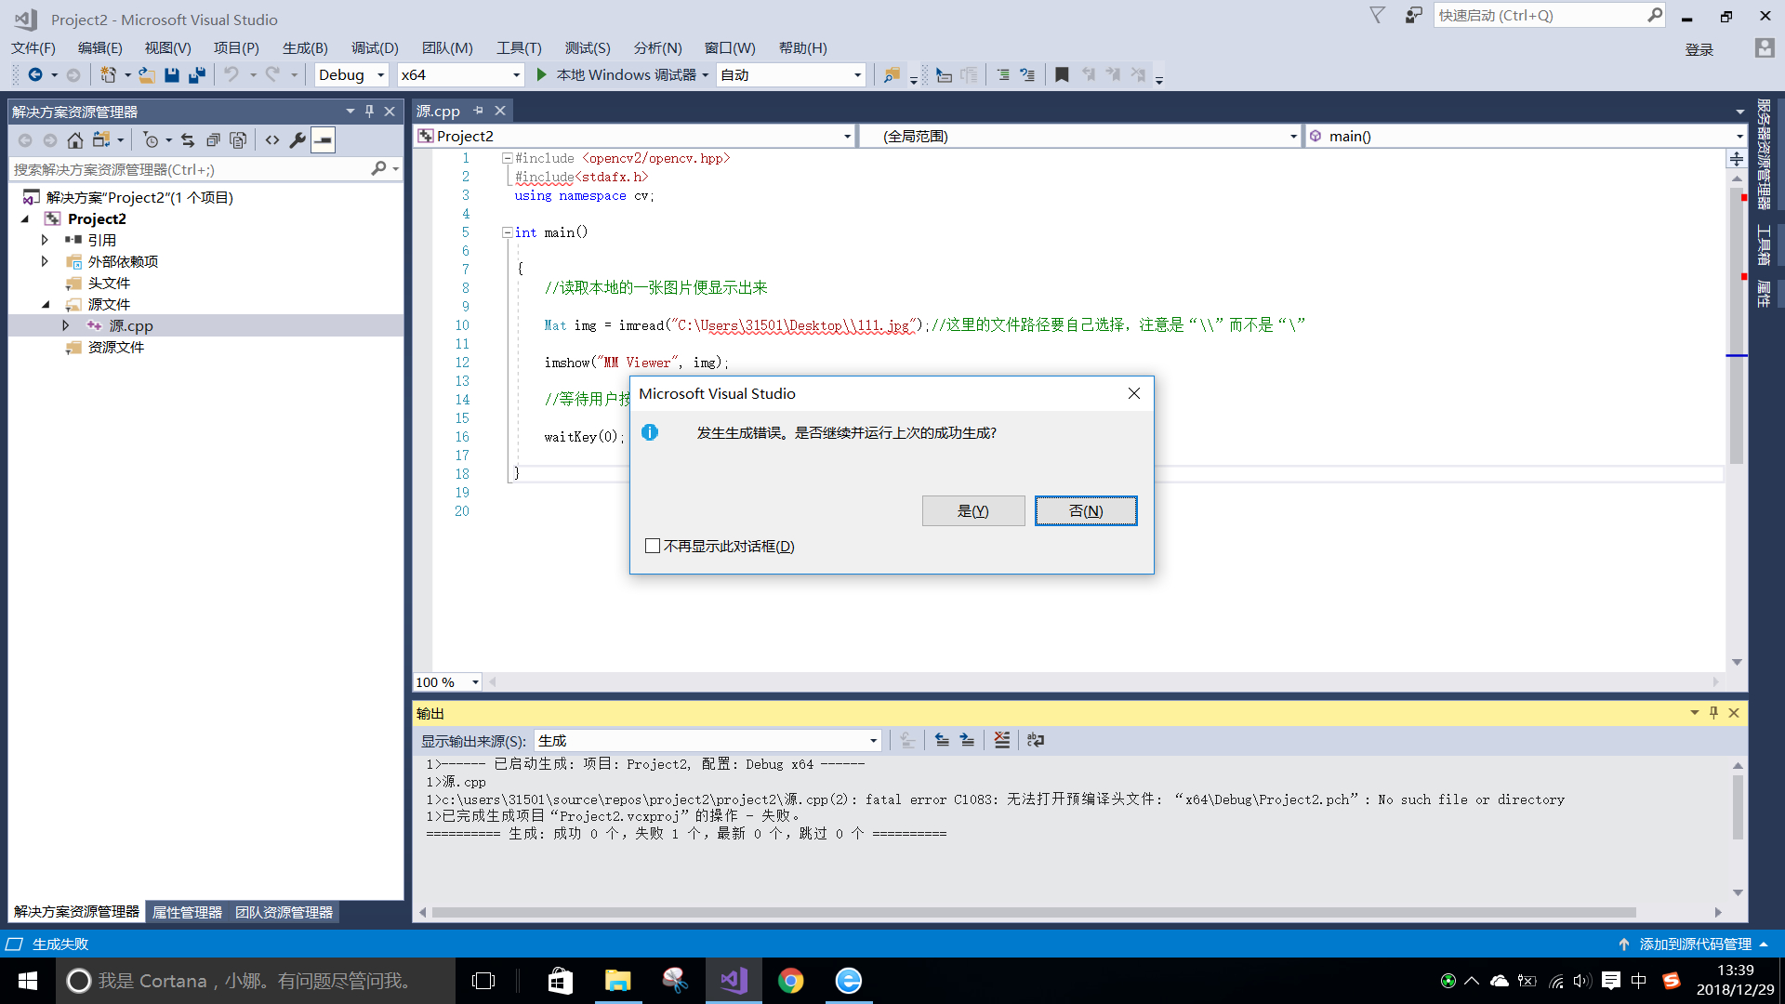Image resolution: width=1785 pixels, height=1004 pixels.
Task: Open Chrome from the Windows taskbar
Action: (791, 981)
